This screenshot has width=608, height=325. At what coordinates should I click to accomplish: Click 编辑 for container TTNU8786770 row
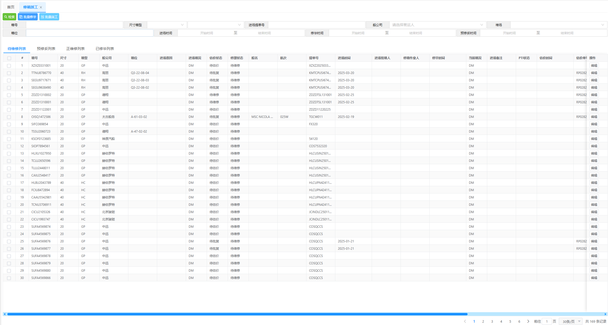pos(594,73)
